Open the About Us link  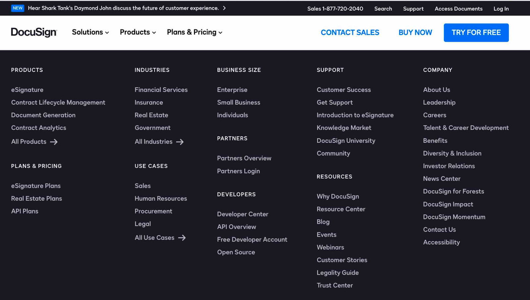[x=436, y=90]
